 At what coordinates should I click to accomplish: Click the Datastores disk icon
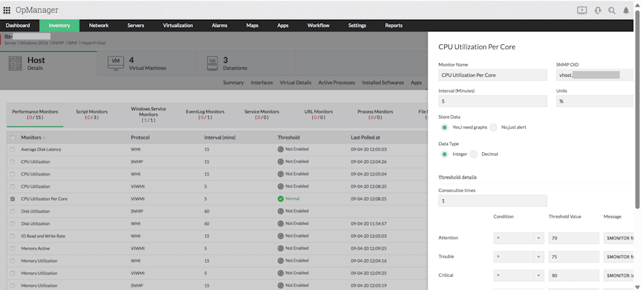tap(213, 63)
